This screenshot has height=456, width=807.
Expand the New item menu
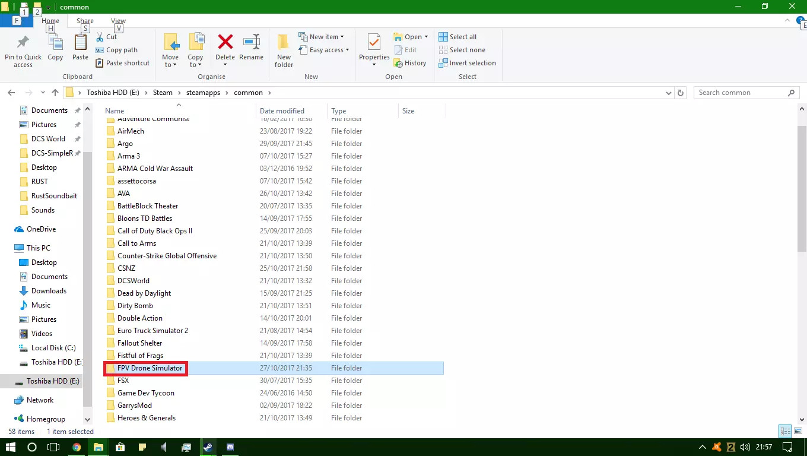pyautogui.click(x=321, y=37)
